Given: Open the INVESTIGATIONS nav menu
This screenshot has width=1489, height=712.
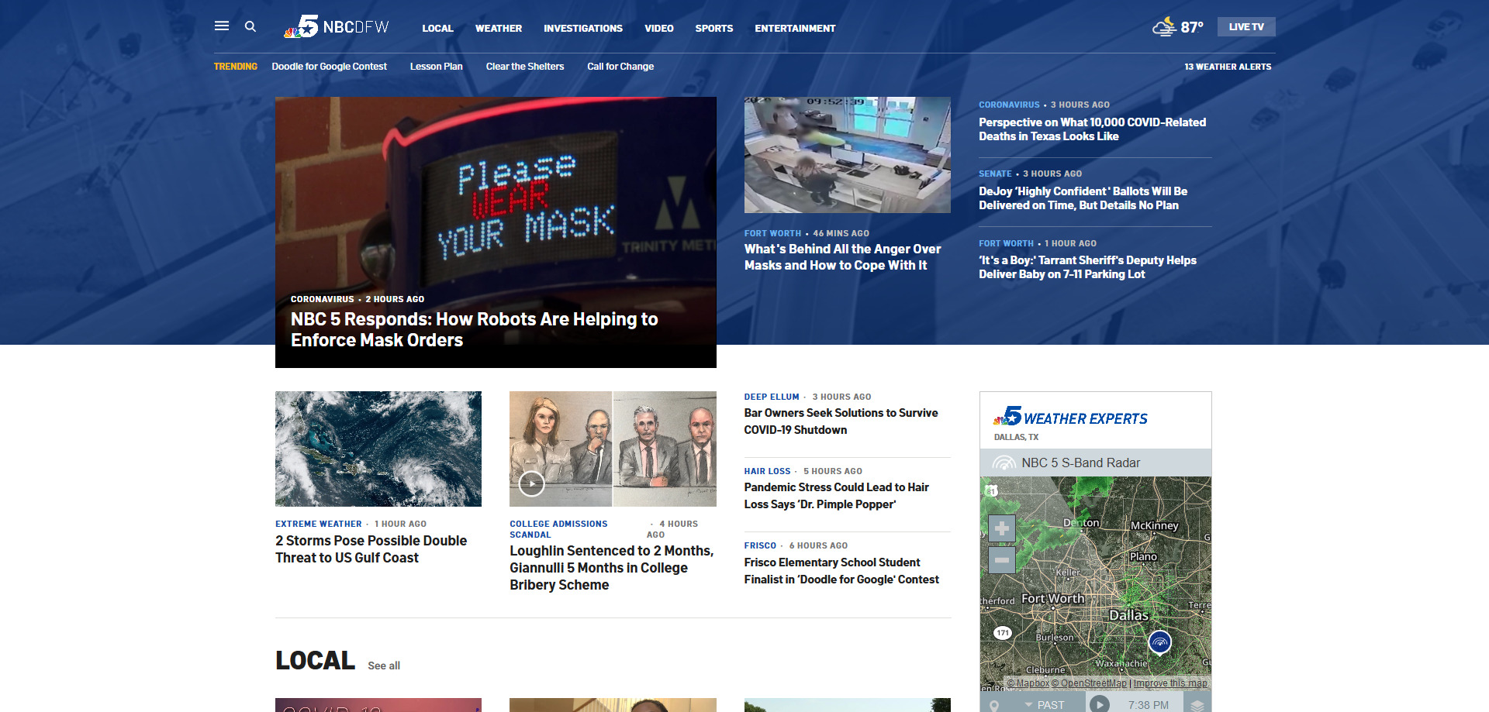Looking at the screenshot, I should (x=583, y=28).
